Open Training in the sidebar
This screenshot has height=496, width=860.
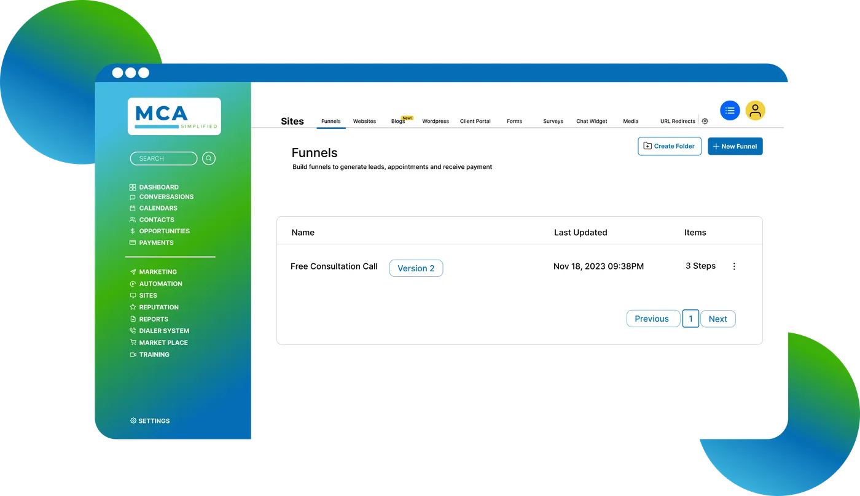(x=149, y=355)
